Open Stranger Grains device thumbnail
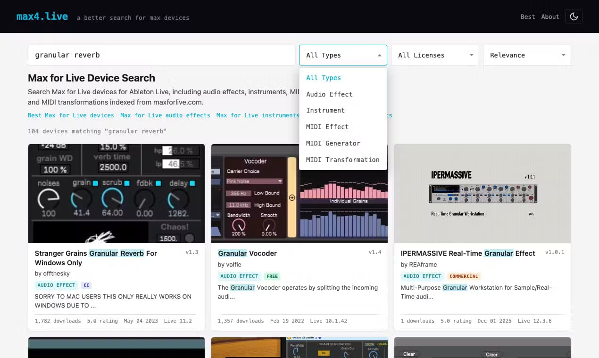This screenshot has width=599, height=358. [116, 194]
